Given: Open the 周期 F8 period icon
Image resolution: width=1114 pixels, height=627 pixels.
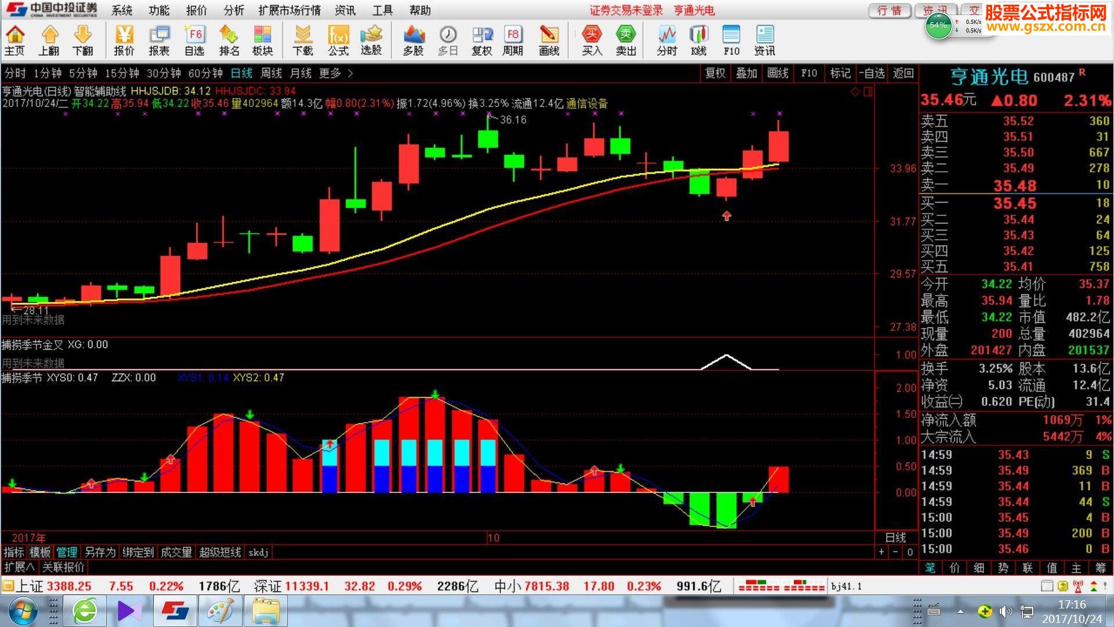Looking at the screenshot, I should pos(513,41).
